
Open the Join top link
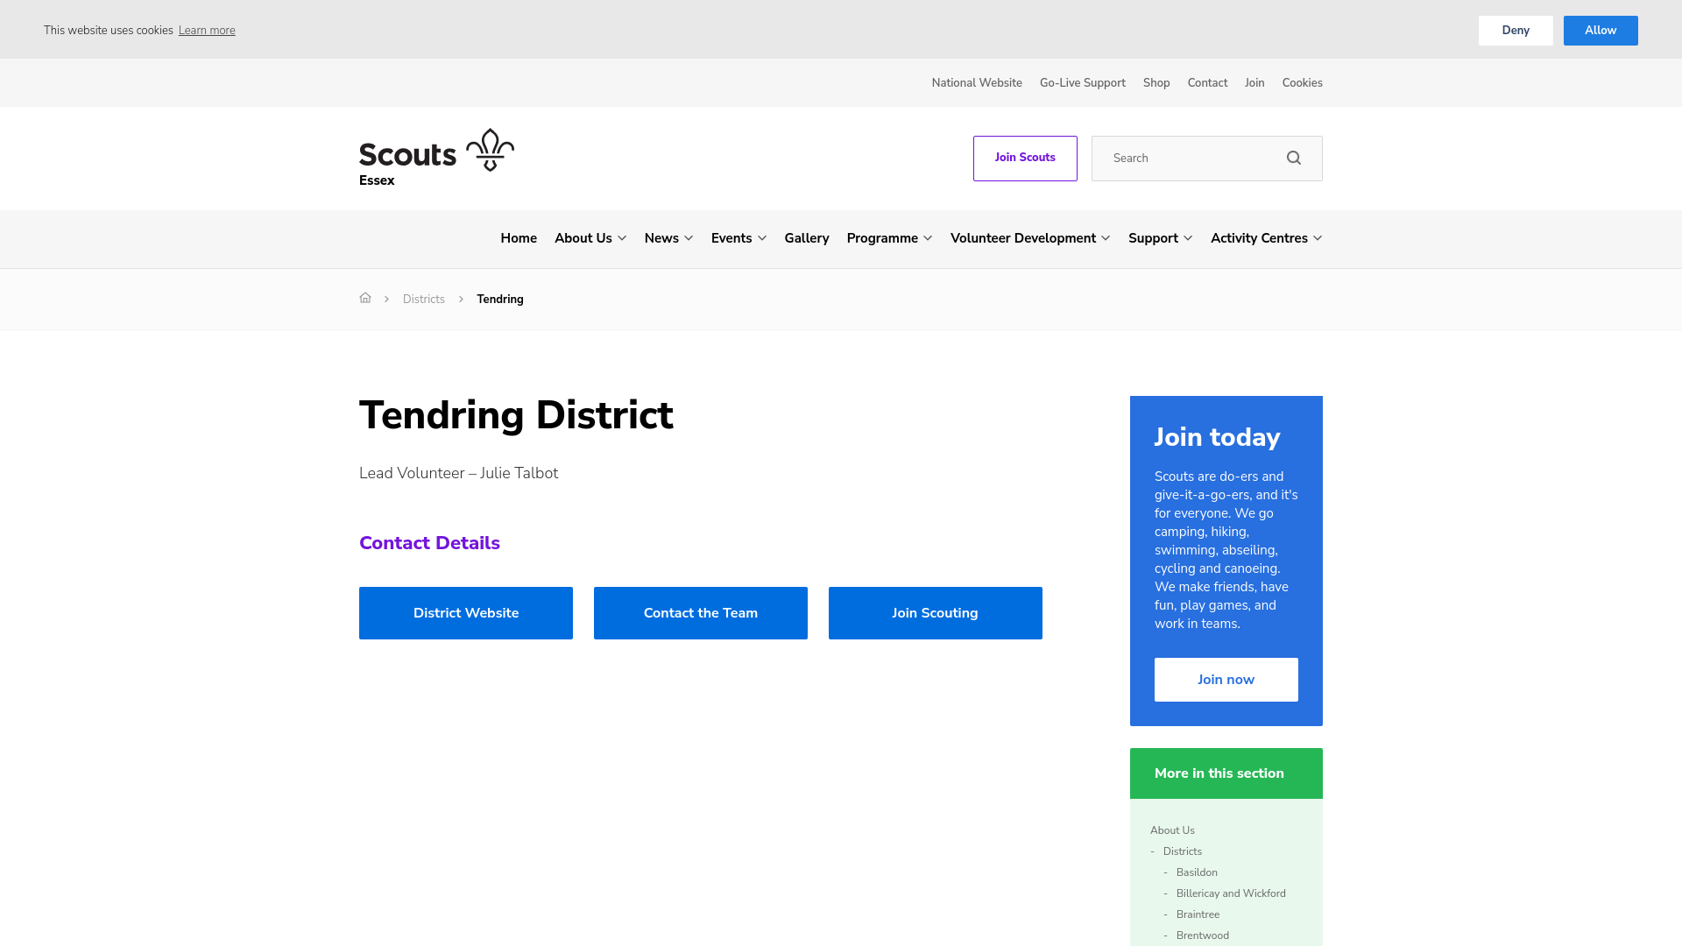click(x=1254, y=83)
